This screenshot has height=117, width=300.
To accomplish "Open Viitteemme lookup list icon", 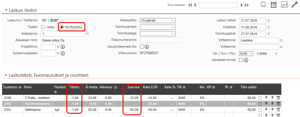I will (x=281, y=40).
